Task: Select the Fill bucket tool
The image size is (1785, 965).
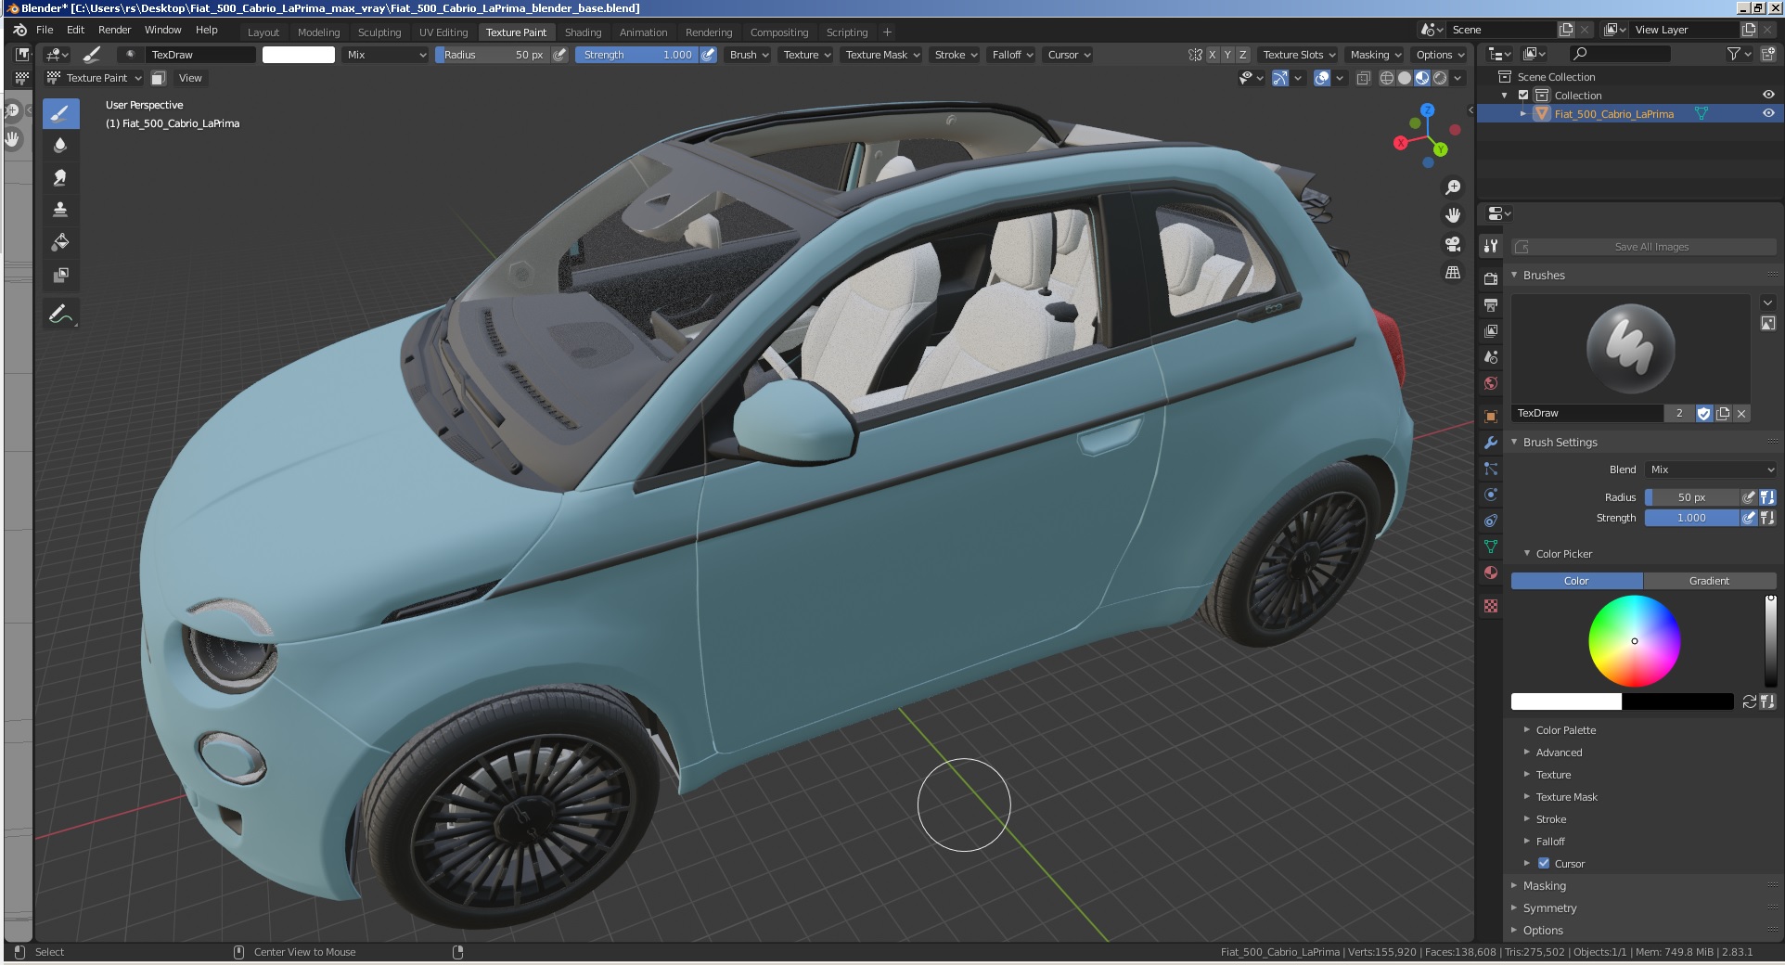Action: [60, 242]
